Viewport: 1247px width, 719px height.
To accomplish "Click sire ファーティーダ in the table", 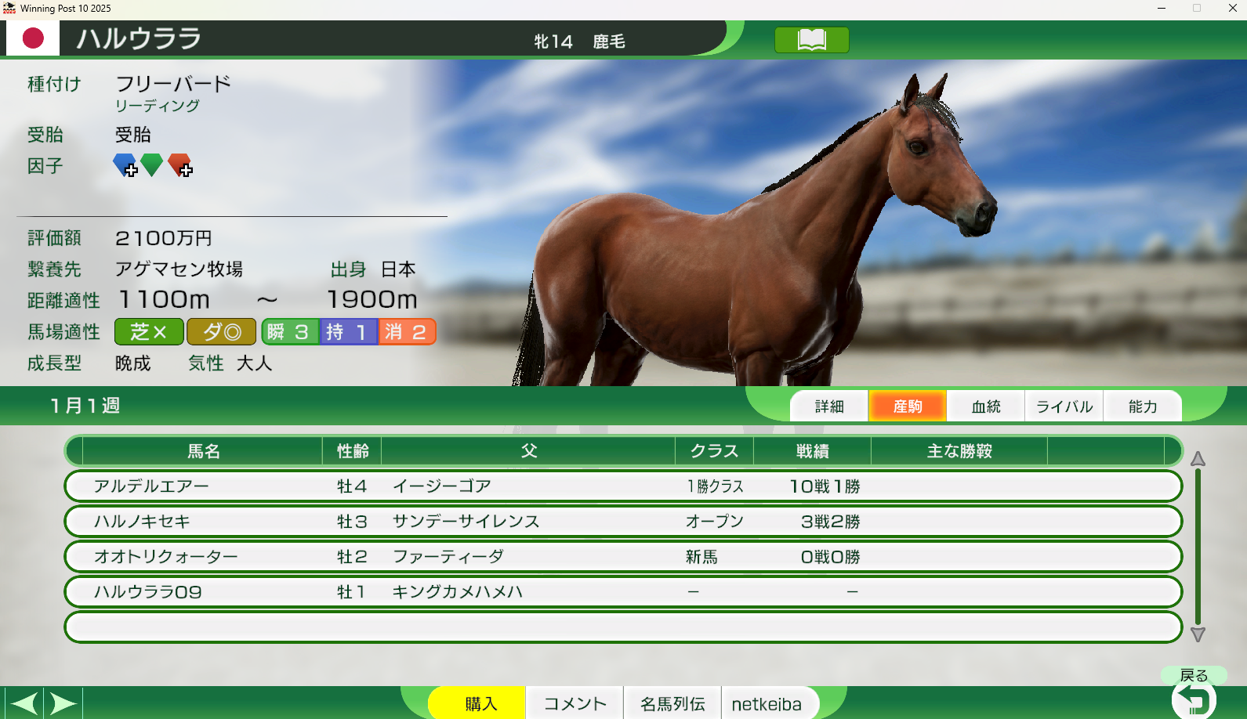I will tap(448, 557).
